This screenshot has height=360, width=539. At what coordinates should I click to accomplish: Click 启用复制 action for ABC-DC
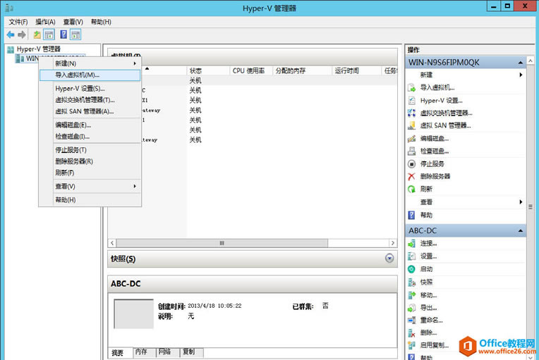[435, 345]
